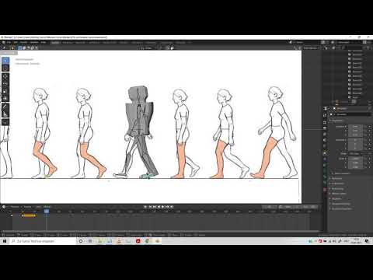Open Adobe Acrobat from the taskbar

[x=138, y=241]
